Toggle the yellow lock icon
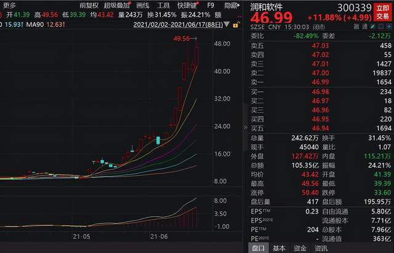This screenshot has height=253, width=394. (x=236, y=25)
